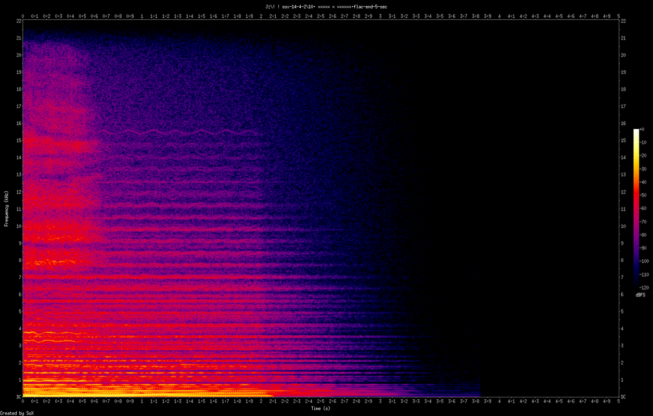Click "15" on the left frequency axis

[19, 140]
